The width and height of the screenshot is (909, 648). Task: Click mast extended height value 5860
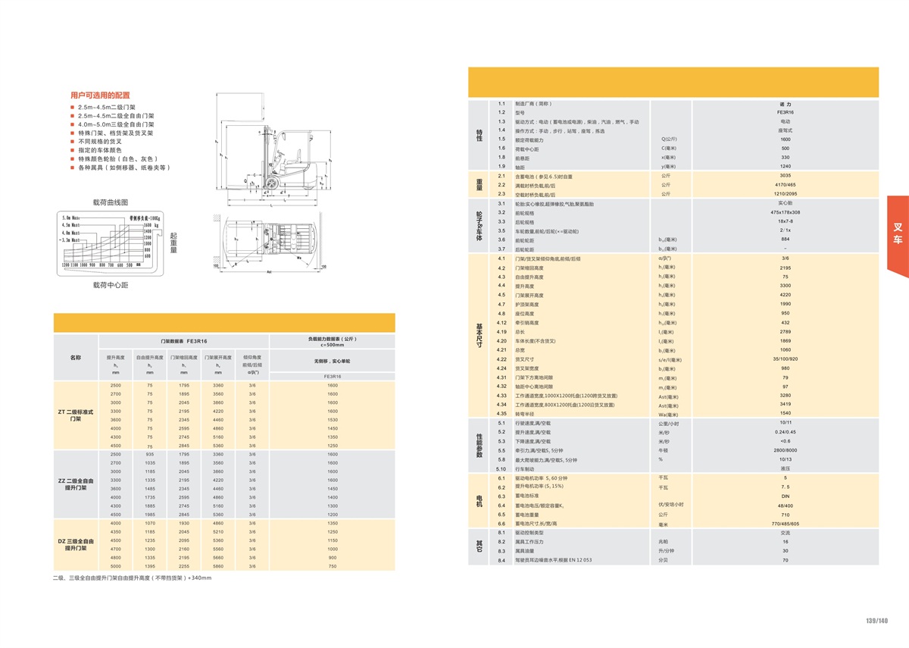pos(218,567)
